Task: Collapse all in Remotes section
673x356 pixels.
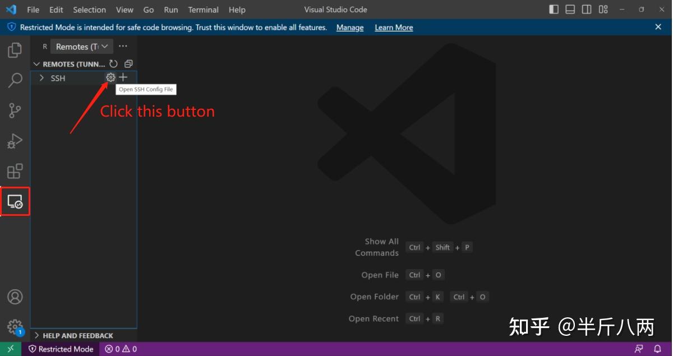Action: [128, 64]
